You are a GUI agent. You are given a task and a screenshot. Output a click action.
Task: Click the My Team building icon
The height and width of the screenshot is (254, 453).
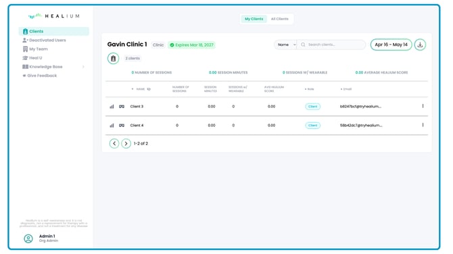tap(25, 49)
